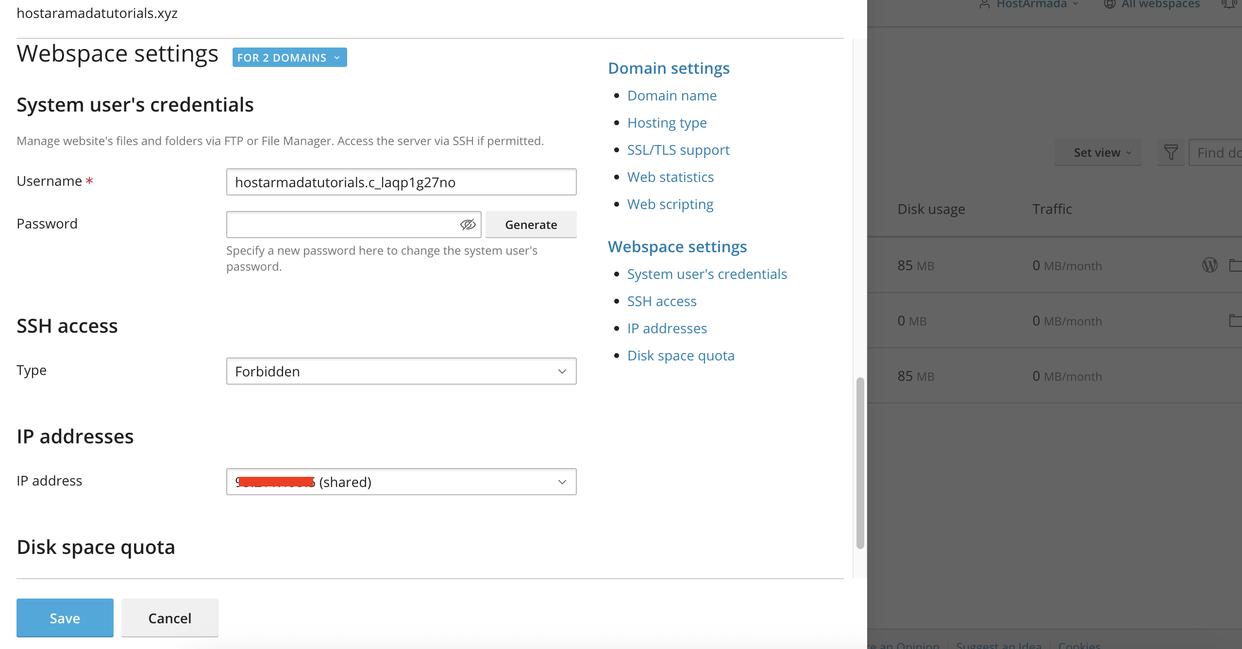The height and width of the screenshot is (649, 1242).
Task: Click folder icon in first 85 MB row
Action: [1236, 265]
